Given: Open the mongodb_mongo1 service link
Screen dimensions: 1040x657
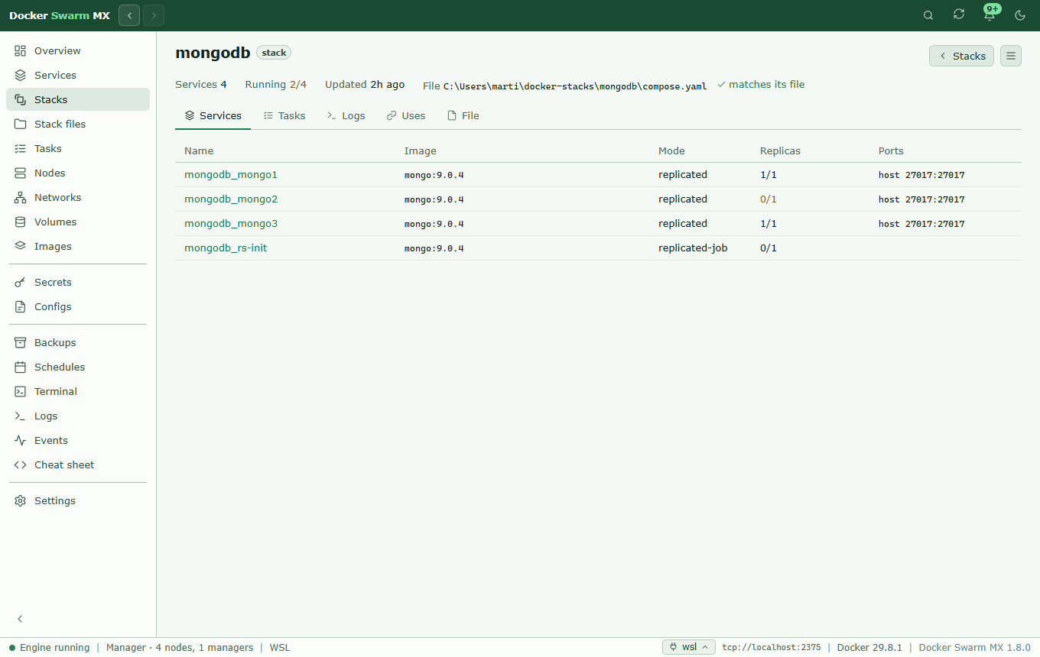Looking at the screenshot, I should click(x=231, y=175).
